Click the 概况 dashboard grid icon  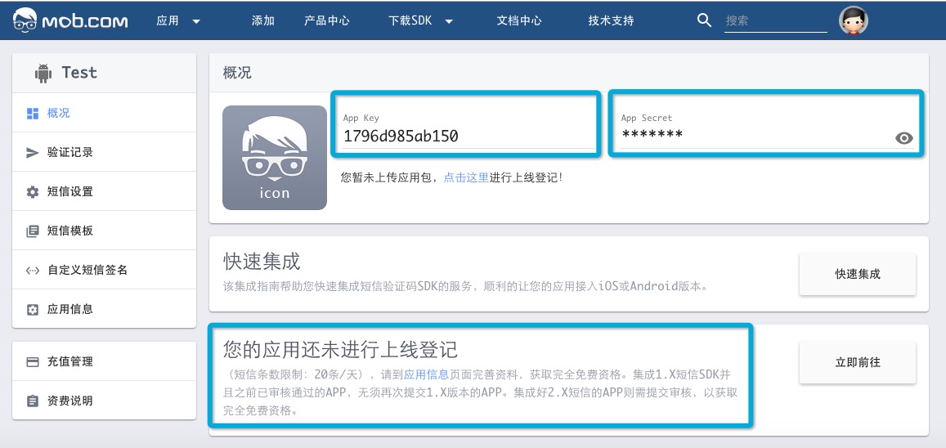click(x=33, y=114)
